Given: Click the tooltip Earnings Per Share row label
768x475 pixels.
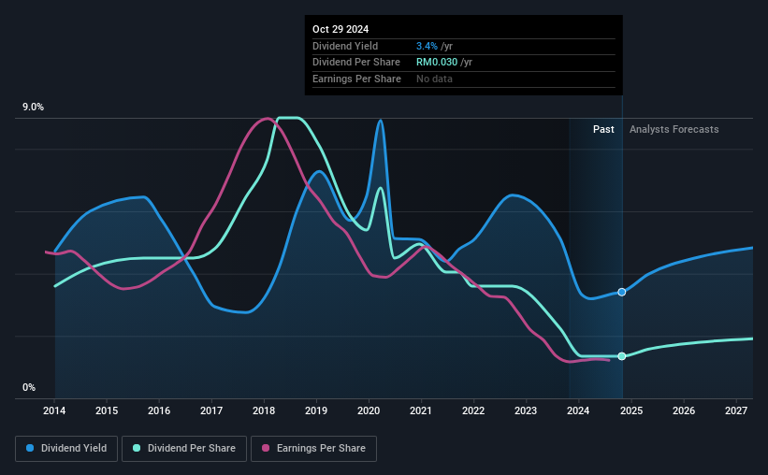Looking at the screenshot, I should click(x=356, y=79).
